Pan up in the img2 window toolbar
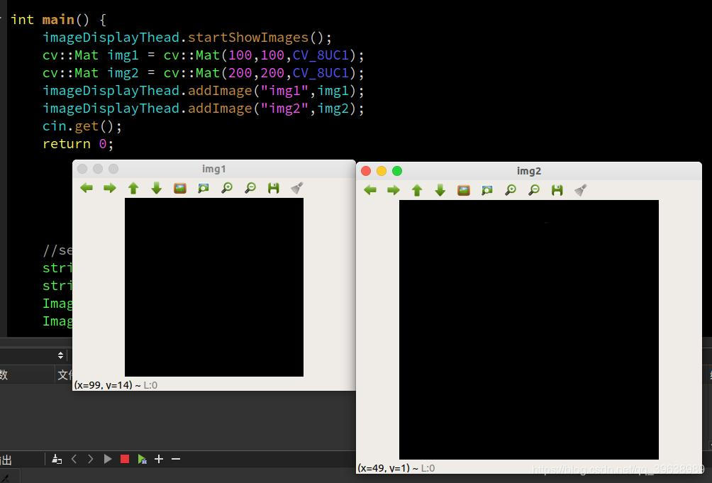The width and height of the screenshot is (712, 483). pyautogui.click(x=417, y=190)
